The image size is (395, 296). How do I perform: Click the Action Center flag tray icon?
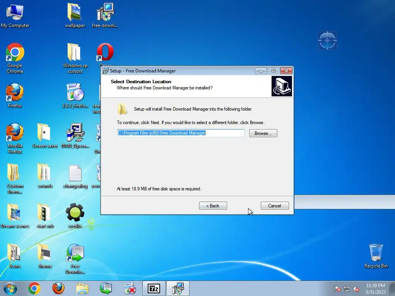337,289
